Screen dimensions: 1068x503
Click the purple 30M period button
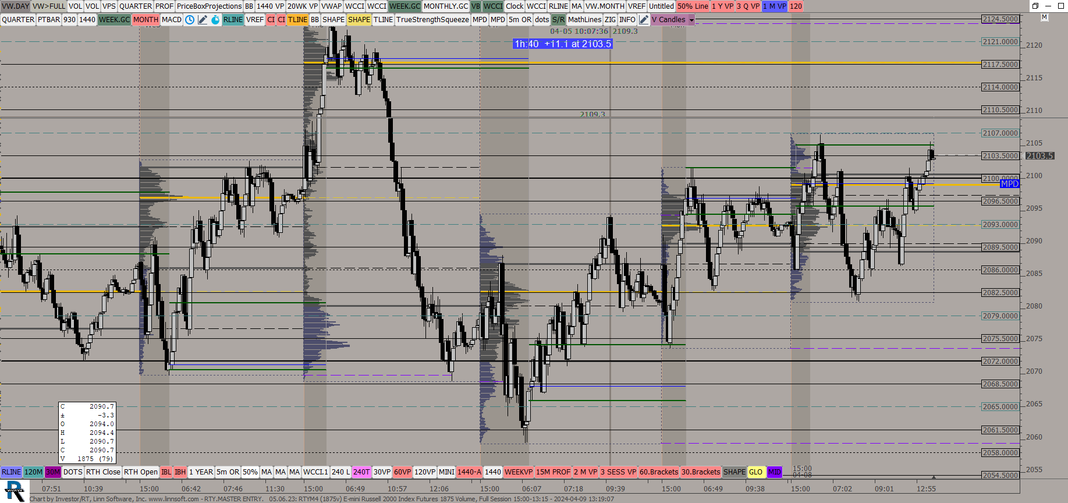point(53,472)
